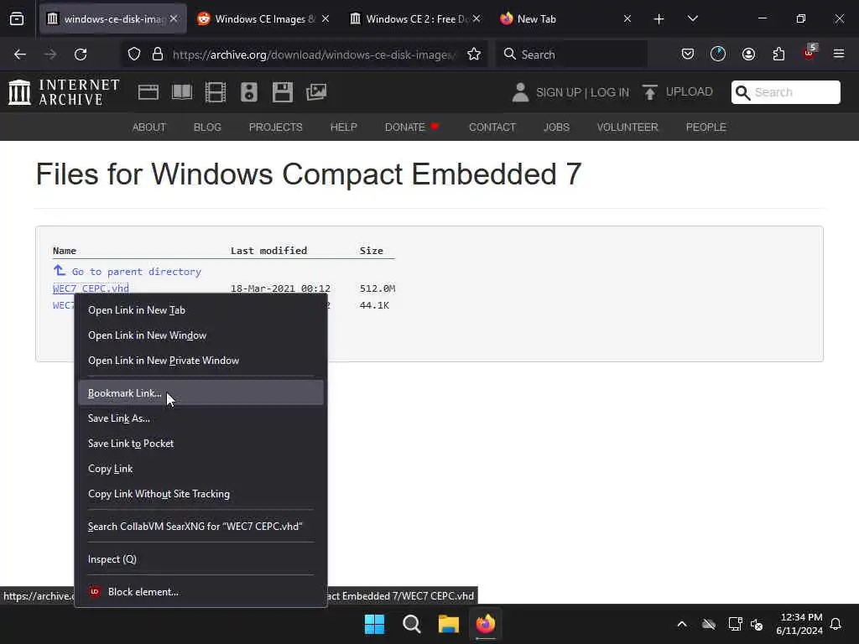Open the container extension icon in toolbar

tap(718, 54)
